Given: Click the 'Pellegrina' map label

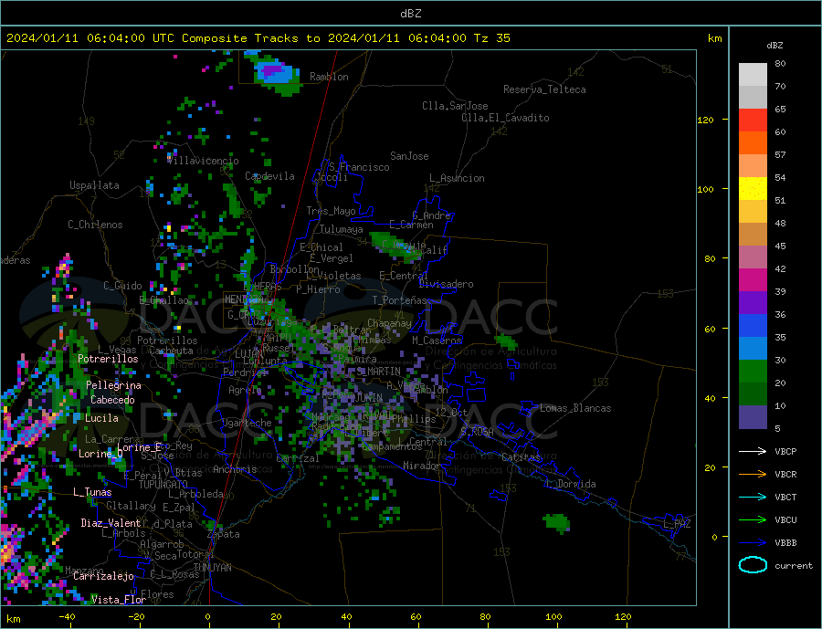Looking at the screenshot, I should coord(114,386).
